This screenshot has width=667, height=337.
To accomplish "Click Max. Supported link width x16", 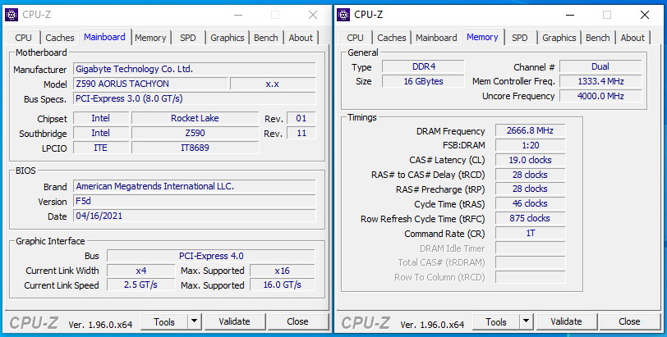I will click(x=283, y=271).
